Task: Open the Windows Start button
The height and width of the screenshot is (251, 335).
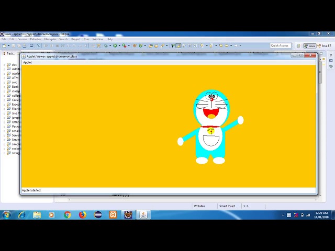Action: pos(6,215)
